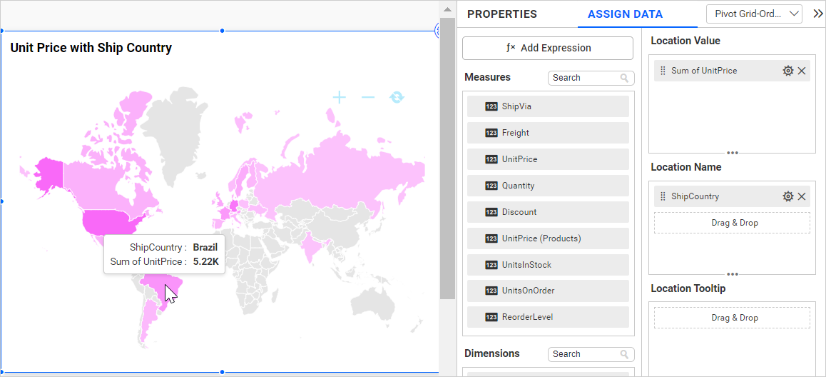Zoom in on the map with plus icon
This screenshot has width=826, height=377.
pyautogui.click(x=340, y=97)
